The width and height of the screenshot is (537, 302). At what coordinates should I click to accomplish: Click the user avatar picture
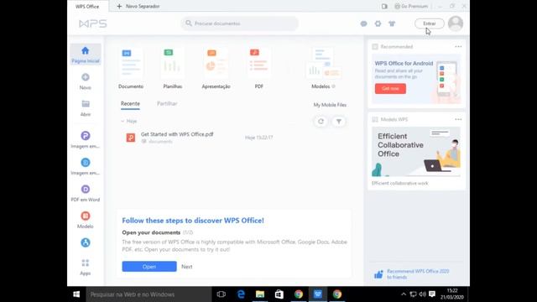pos(456,23)
